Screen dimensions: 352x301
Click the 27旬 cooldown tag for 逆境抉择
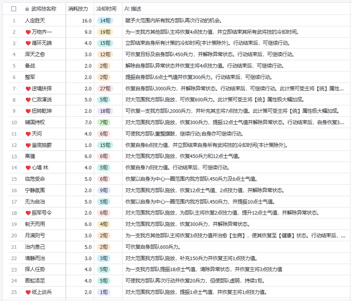[105, 88]
